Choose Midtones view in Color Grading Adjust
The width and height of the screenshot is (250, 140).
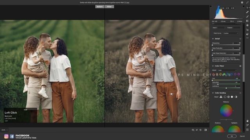tap(229, 97)
